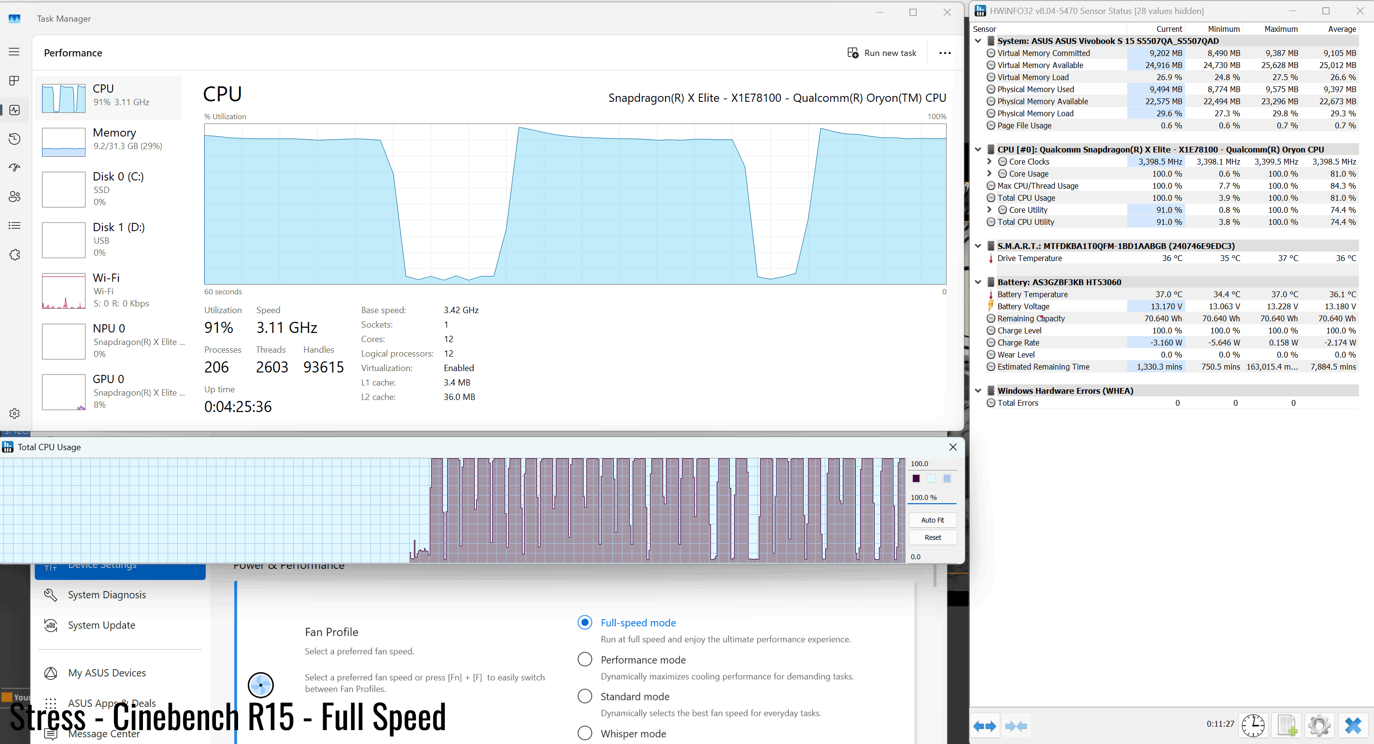Viewport: 1374px width, 744px height.
Task: Select Performance page icon in Task Manager sidebar
Action: pos(14,110)
